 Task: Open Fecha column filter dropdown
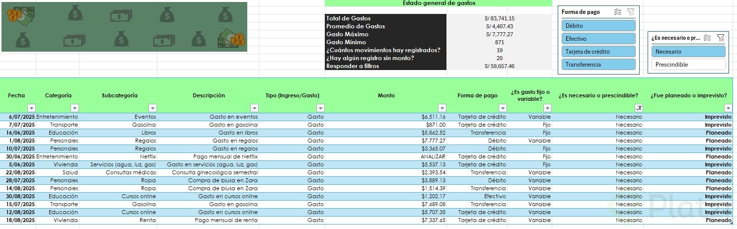pos(31,108)
